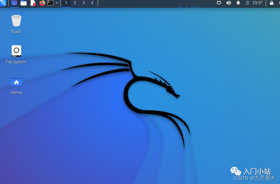Click the 23:37 clock in the panel

tap(257, 3)
